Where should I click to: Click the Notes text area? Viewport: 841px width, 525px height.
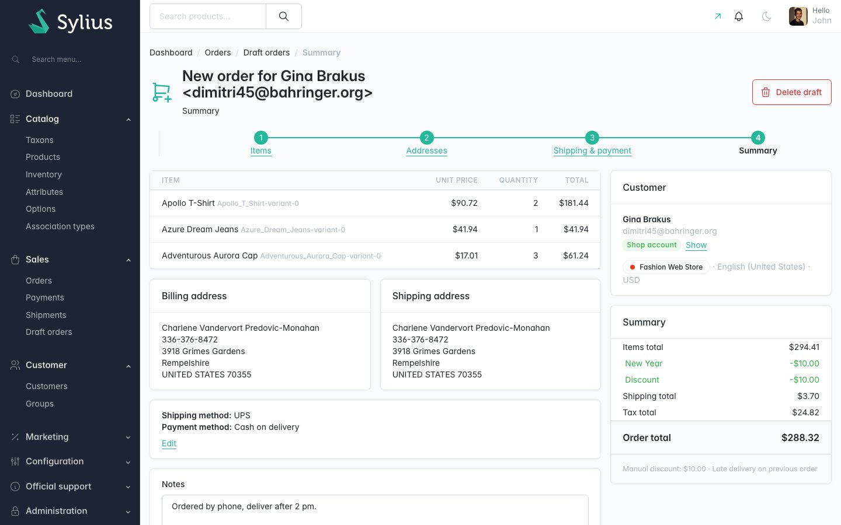[x=375, y=510]
